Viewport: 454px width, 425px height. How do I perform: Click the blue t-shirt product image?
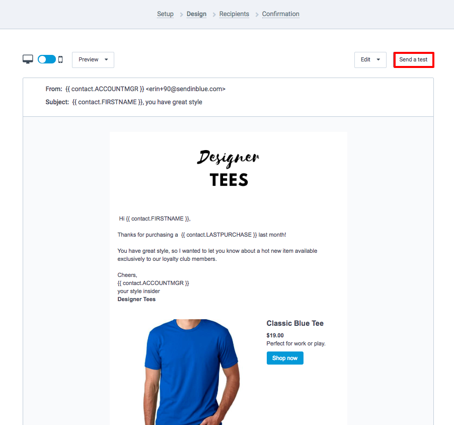click(191, 372)
